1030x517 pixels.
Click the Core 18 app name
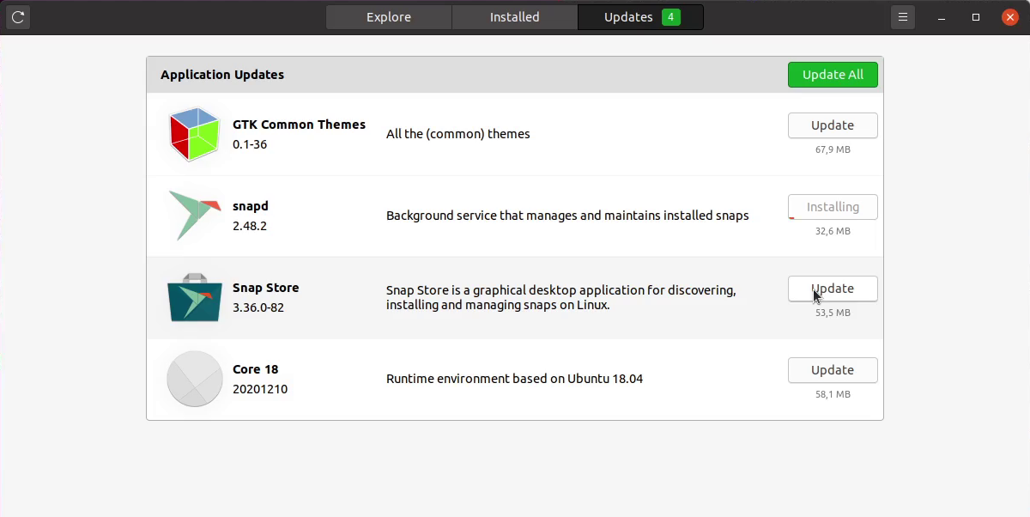pos(256,369)
